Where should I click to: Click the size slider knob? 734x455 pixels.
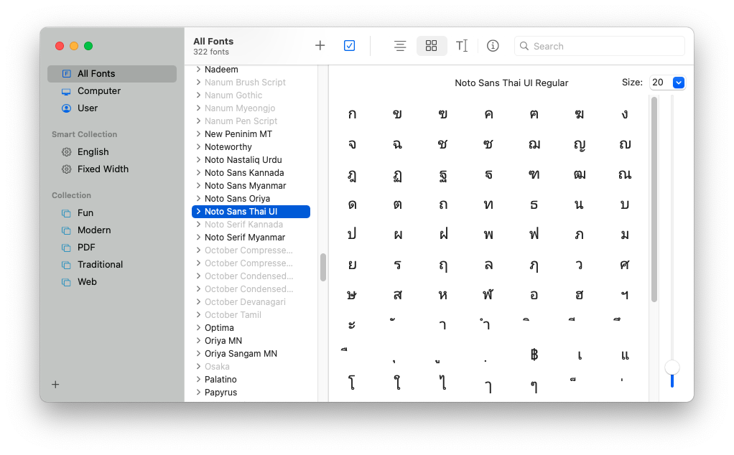[672, 367]
